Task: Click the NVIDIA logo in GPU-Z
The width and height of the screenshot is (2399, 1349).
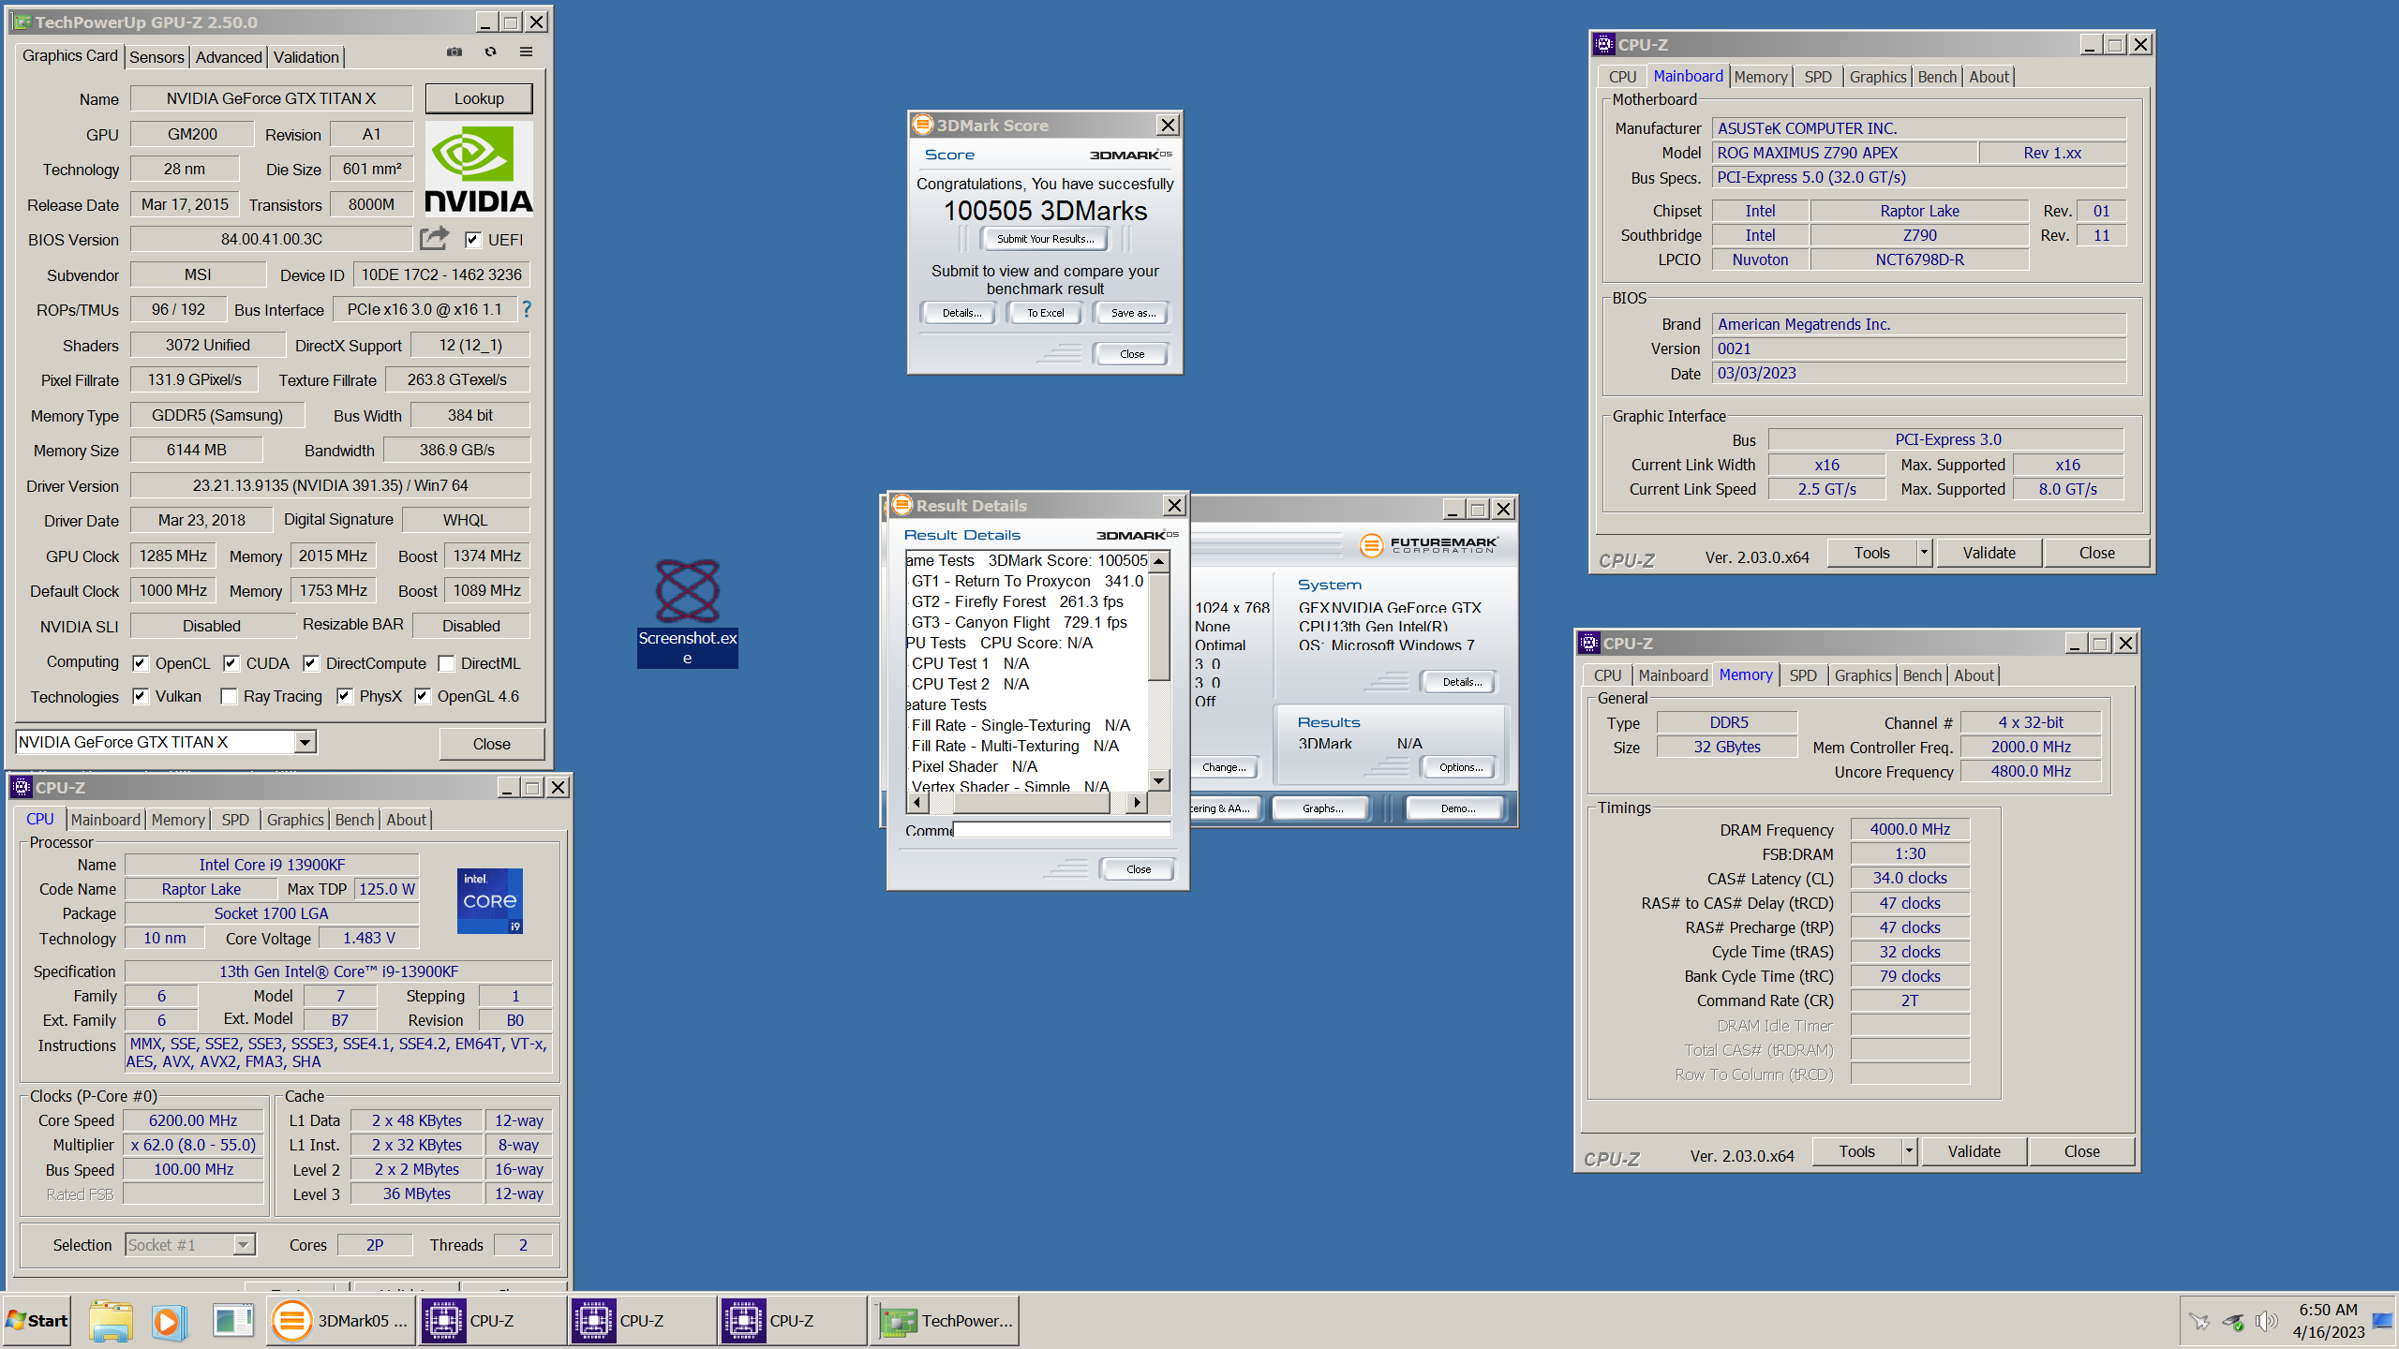Action: coord(479,169)
